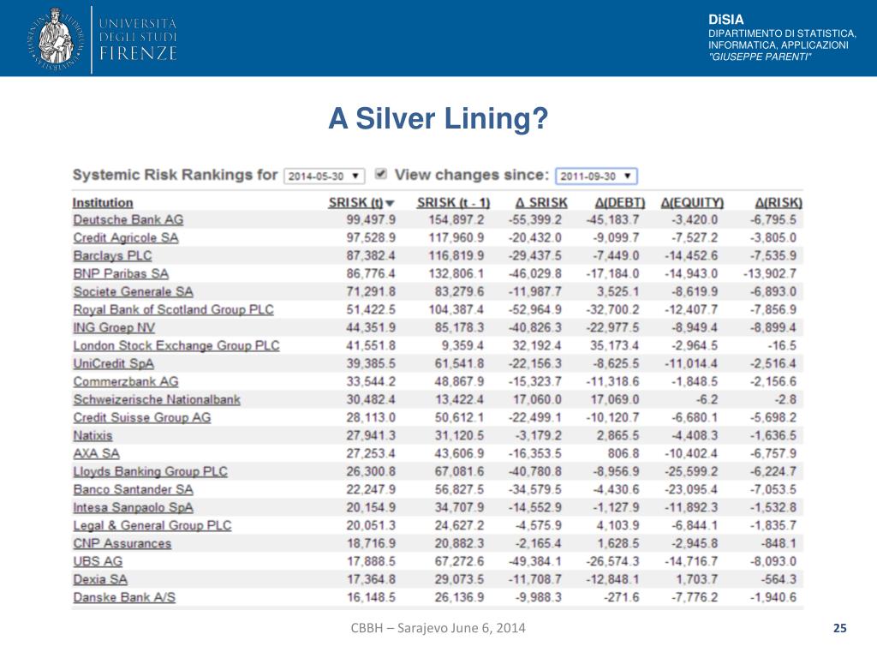Open the Intesa Sanpaolo SpA link

point(133,507)
